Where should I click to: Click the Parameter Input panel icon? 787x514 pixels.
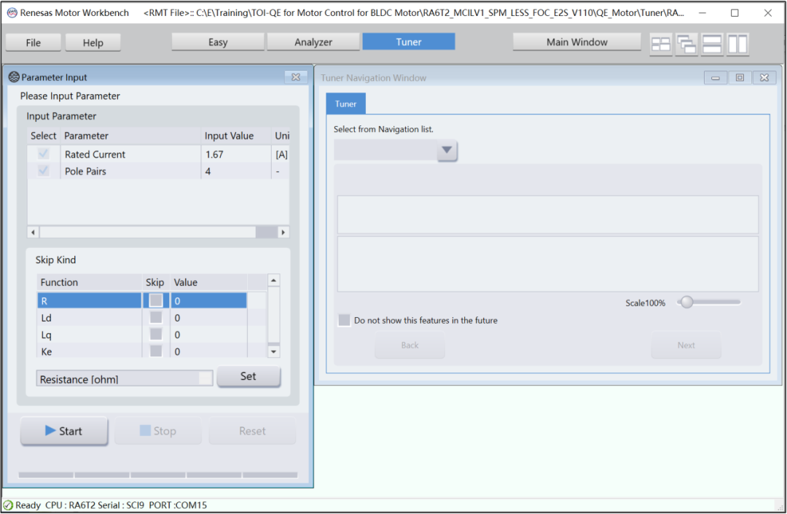point(14,77)
